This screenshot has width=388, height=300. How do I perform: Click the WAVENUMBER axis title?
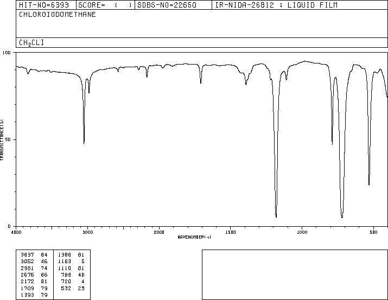point(194,237)
